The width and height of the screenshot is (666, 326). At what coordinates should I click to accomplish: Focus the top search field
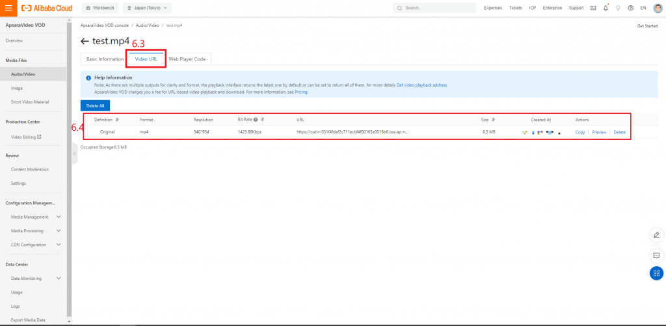click(434, 8)
